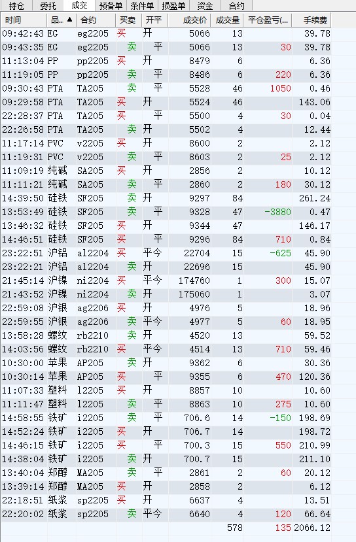The width and height of the screenshot is (356, 542).
Task: Click price 8486 in the PP row
Action: click(200, 75)
